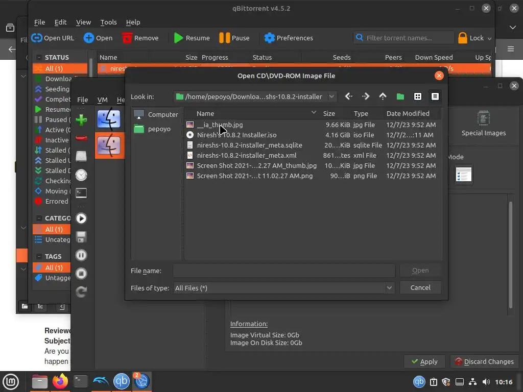Image resolution: width=523 pixels, height=392 pixels.
Task: Stop the VM with the stop icon
Action: (x=81, y=274)
